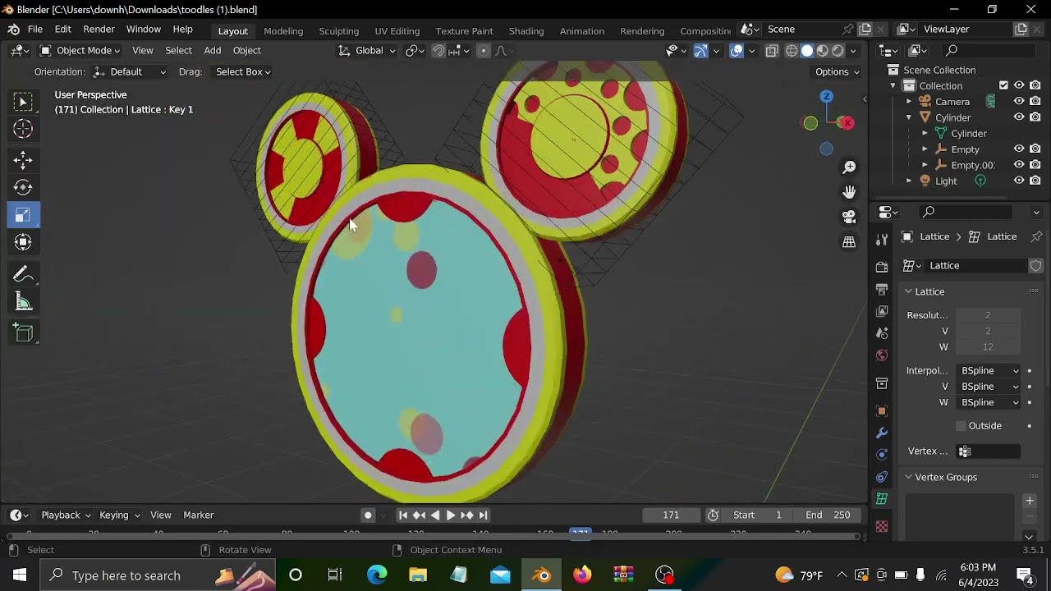Open the Render properties tab
This screenshot has width=1051, height=591.
coord(882,267)
